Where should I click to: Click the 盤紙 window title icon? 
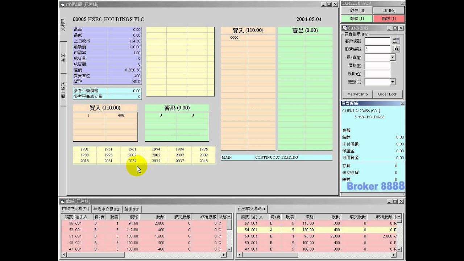(x=62, y=201)
